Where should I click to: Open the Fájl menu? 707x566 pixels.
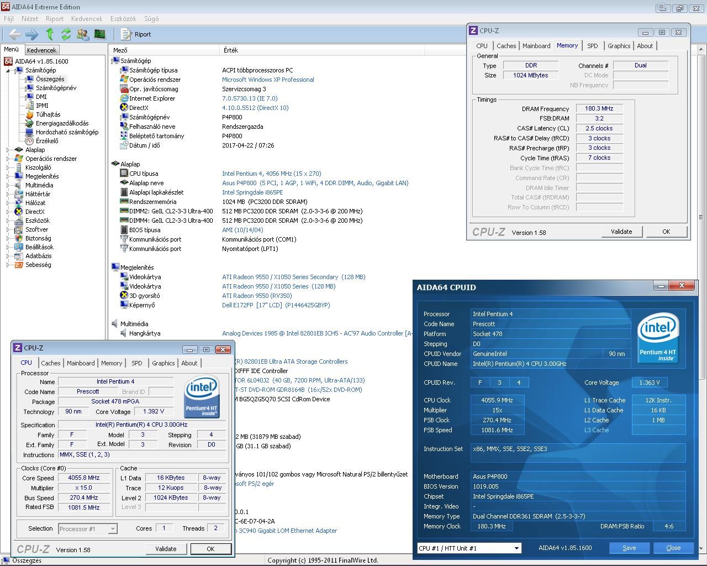point(9,18)
